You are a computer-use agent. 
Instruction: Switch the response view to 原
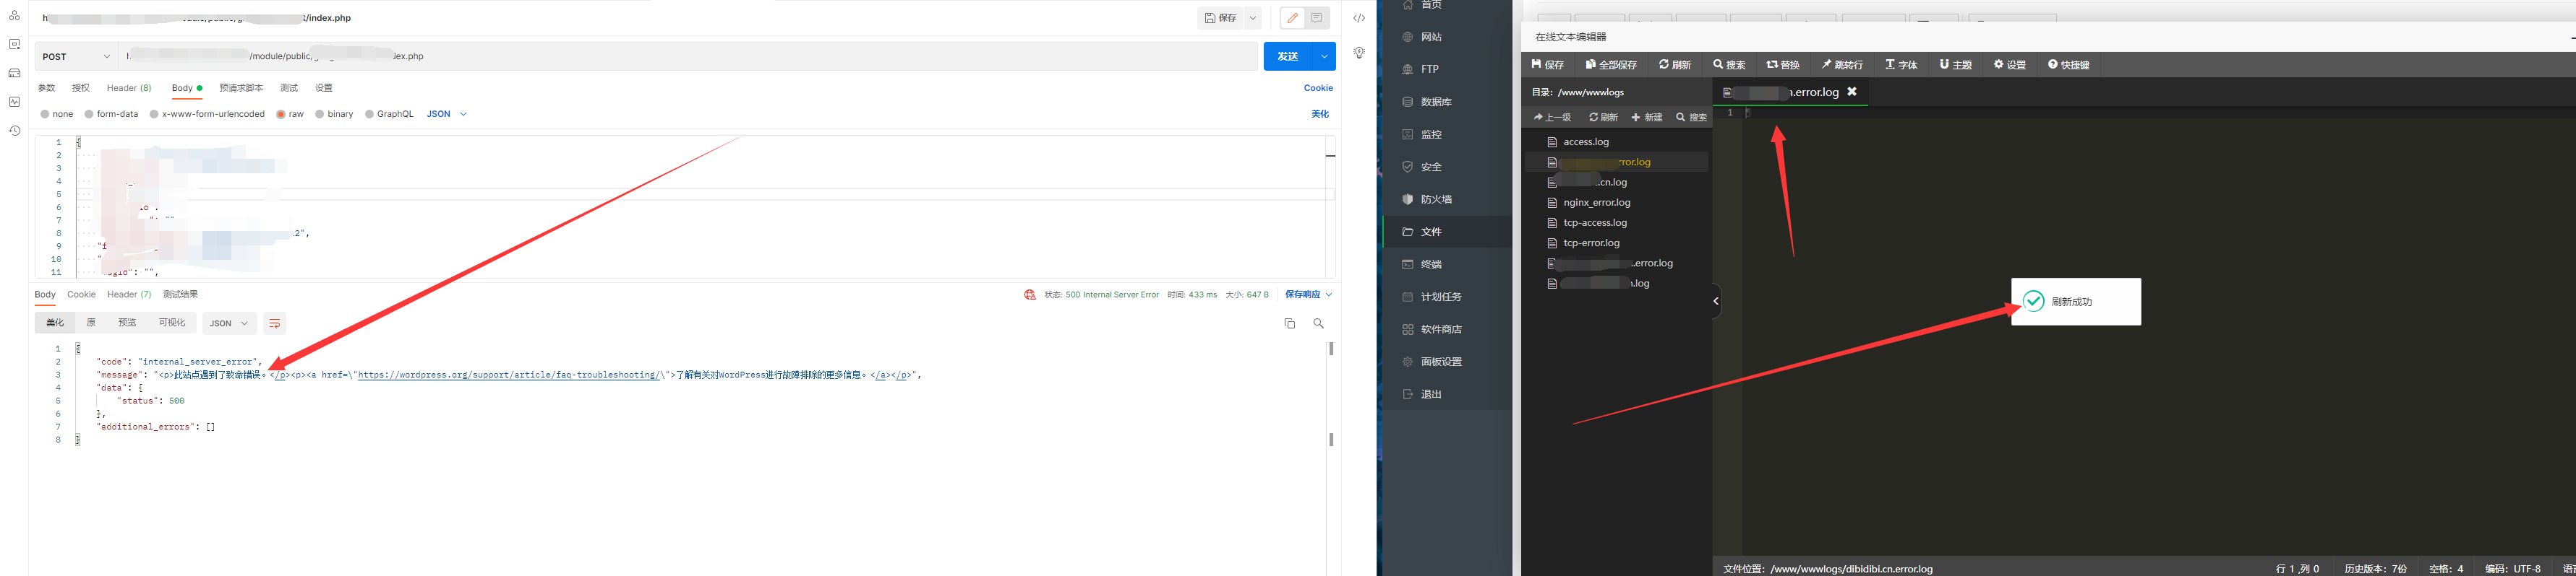click(91, 323)
